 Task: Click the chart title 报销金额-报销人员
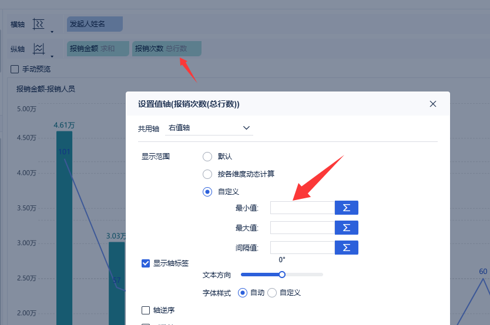pyautogui.click(x=46, y=89)
